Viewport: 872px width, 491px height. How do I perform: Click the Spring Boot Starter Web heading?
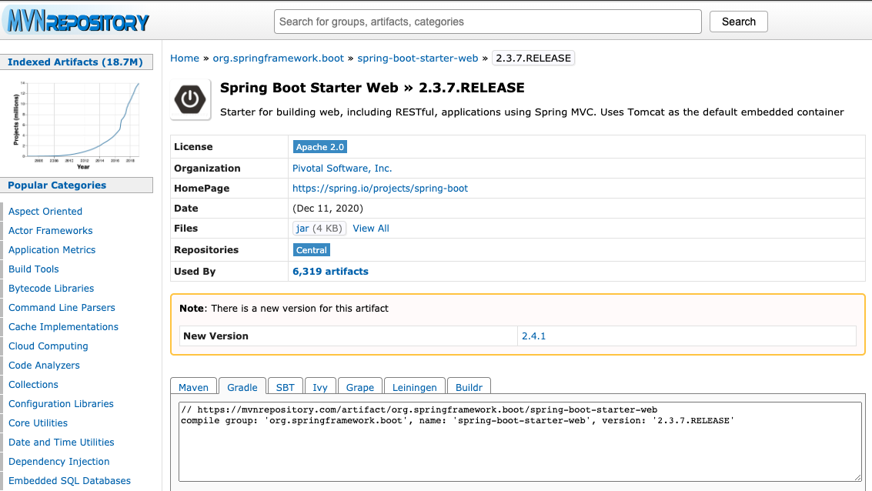pyautogui.click(x=372, y=88)
